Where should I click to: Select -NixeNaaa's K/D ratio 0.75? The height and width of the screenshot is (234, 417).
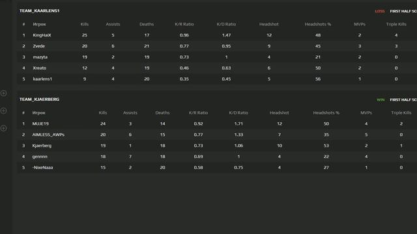(x=238, y=168)
